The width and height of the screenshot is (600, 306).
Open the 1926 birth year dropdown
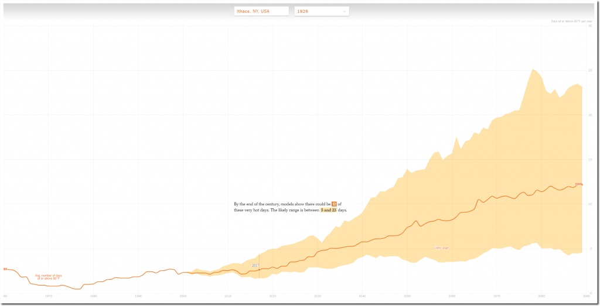click(321, 11)
